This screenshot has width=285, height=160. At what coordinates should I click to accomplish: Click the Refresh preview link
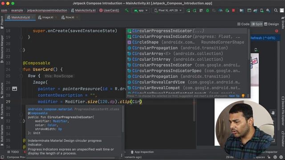263,38
